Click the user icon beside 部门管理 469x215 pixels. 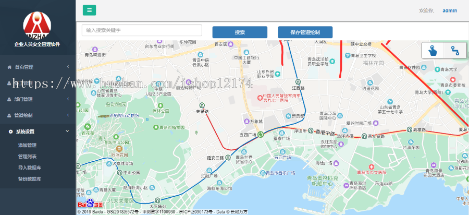(9, 99)
